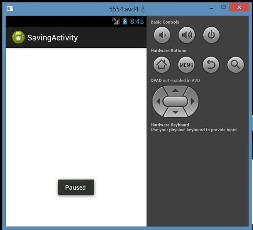The image size is (253, 230).
Task: Click the 5554:avd4_2 window title
Action: (127, 9)
